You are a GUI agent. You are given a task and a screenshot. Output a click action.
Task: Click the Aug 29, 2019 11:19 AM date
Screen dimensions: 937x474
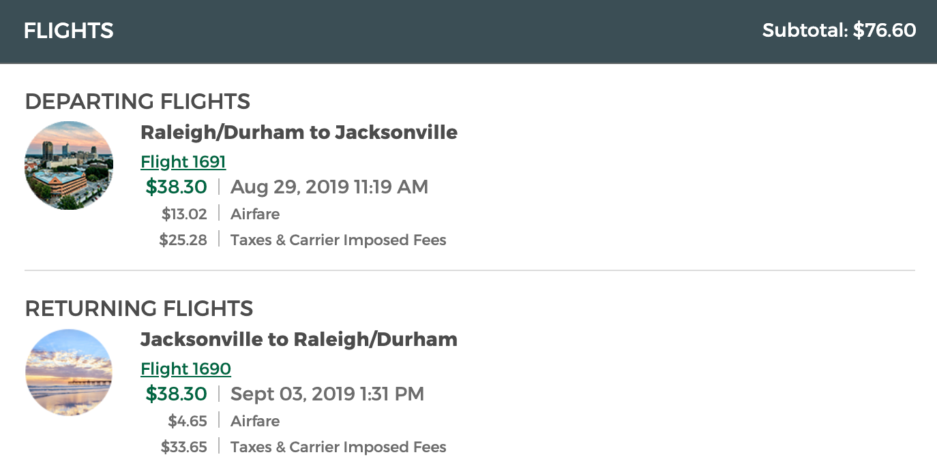point(329,187)
